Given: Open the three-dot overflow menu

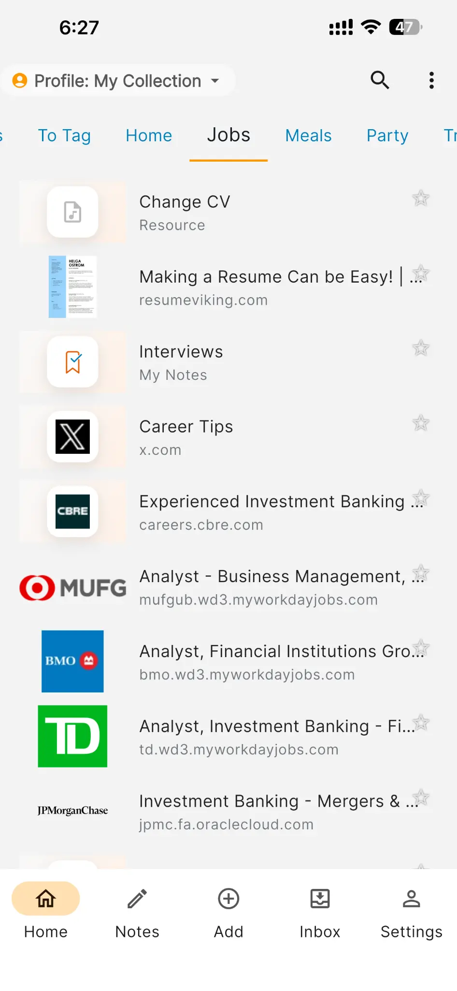Looking at the screenshot, I should [x=431, y=80].
